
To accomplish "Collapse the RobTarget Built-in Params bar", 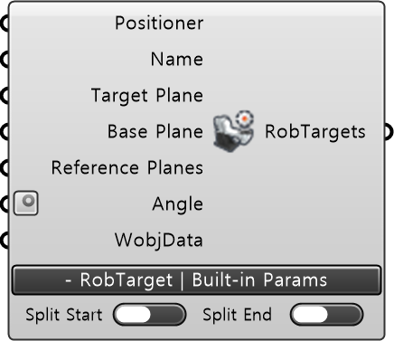I will pos(196,280).
